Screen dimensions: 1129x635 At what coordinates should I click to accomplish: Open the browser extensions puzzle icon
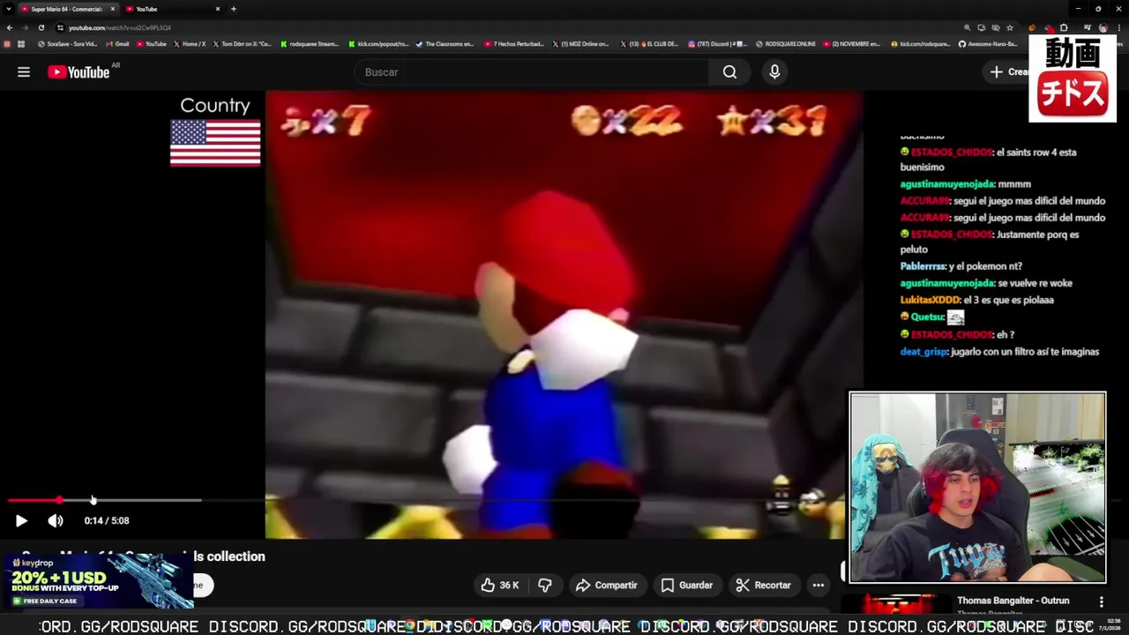coord(1064,27)
